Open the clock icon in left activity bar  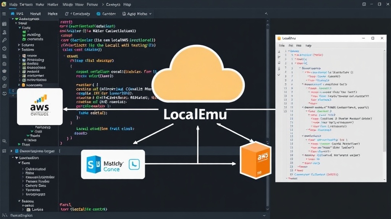click(x=4, y=49)
